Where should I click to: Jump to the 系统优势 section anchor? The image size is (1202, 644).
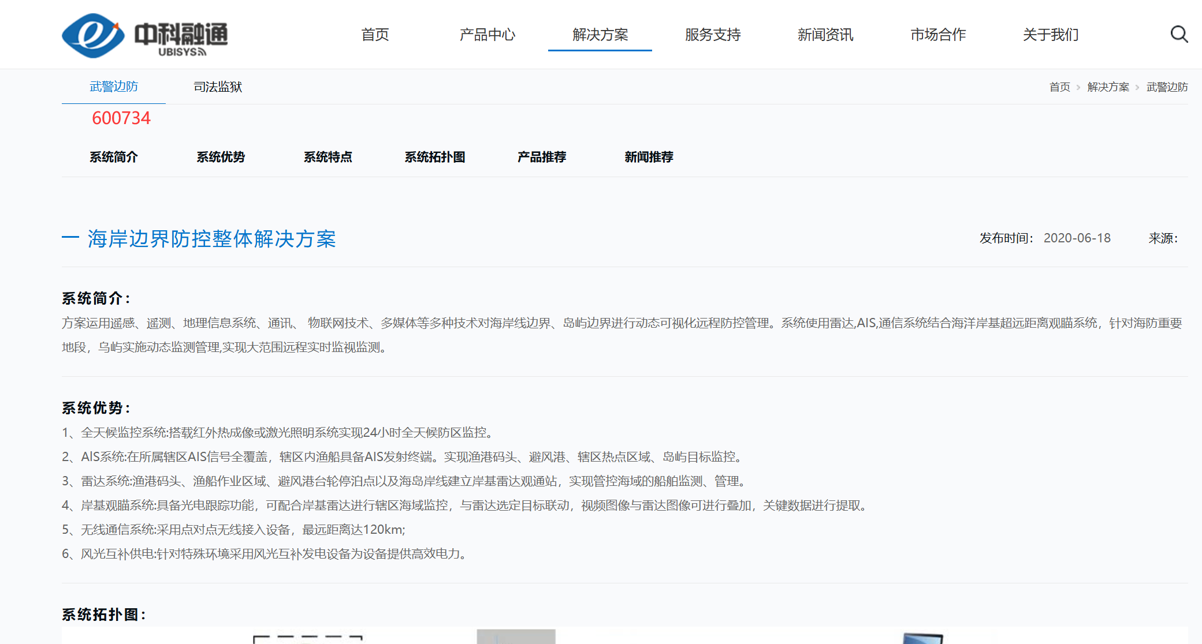(221, 157)
